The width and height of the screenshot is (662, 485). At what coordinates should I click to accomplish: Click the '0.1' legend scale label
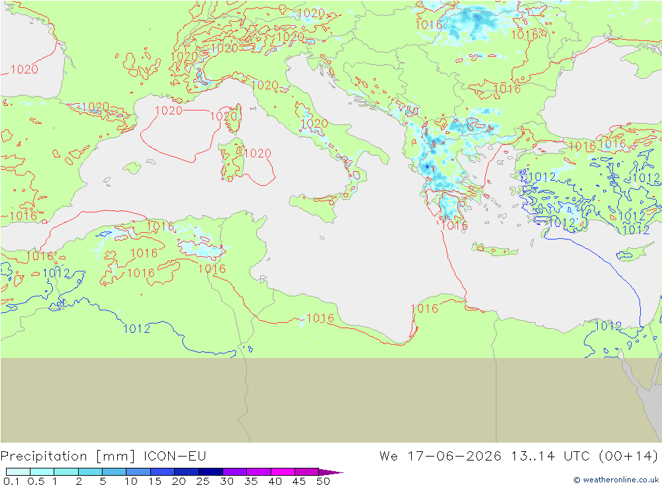pos(11,481)
